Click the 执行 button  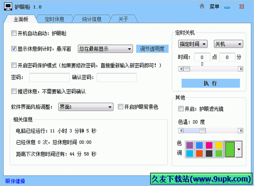coord(211,83)
